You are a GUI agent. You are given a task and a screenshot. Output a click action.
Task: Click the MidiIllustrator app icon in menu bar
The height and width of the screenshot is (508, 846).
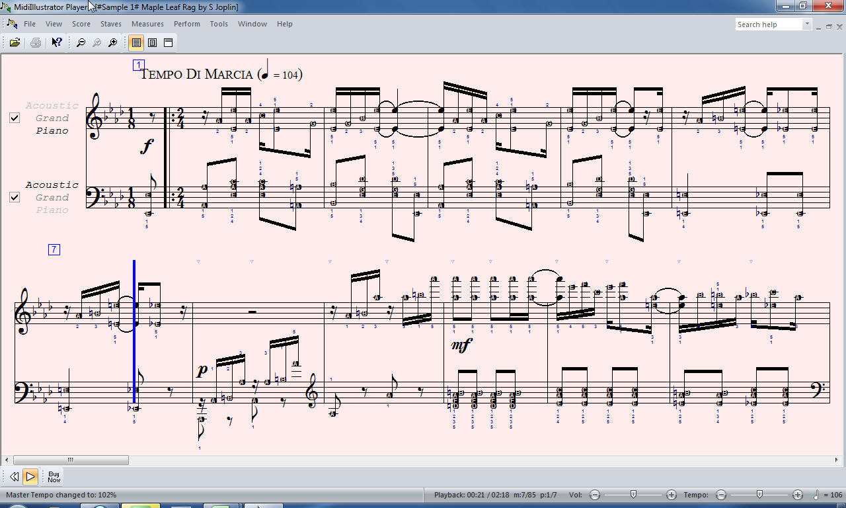click(x=12, y=24)
